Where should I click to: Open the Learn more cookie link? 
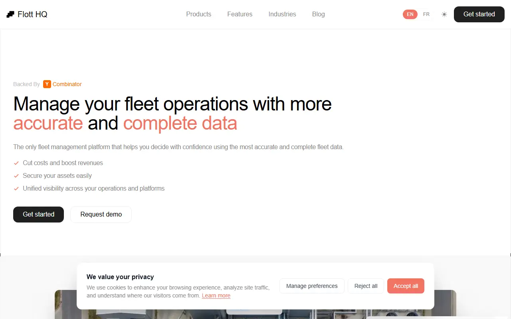coord(216,296)
